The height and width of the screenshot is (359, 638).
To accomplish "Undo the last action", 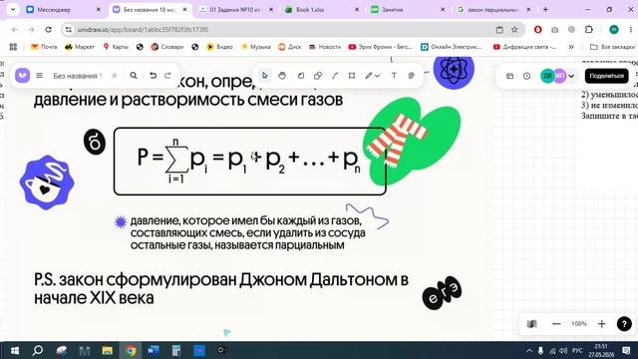I will coord(153,76).
